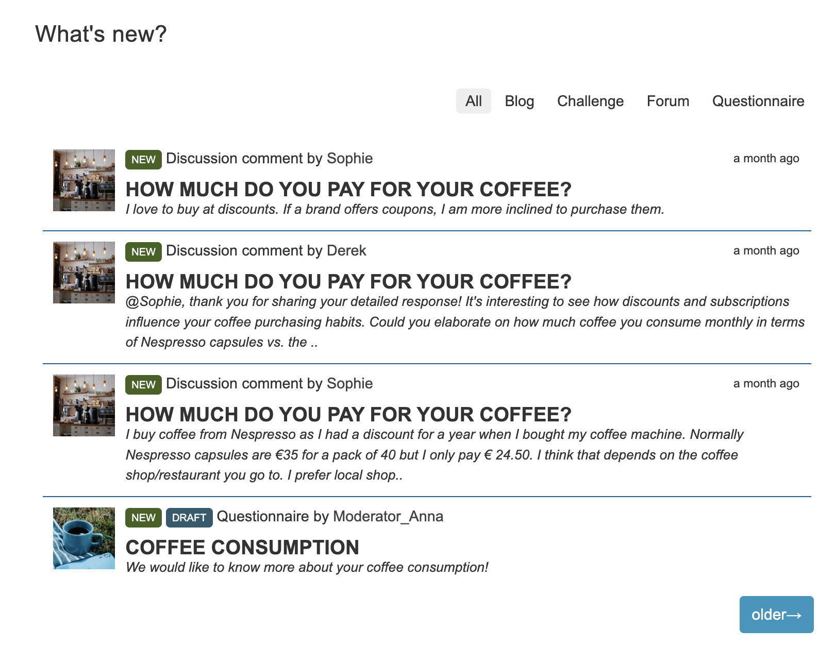835x646 pixels.
Task: Click the blue coffee cup thumbnail
Action: pyautogui.click(x=84, y=538)
